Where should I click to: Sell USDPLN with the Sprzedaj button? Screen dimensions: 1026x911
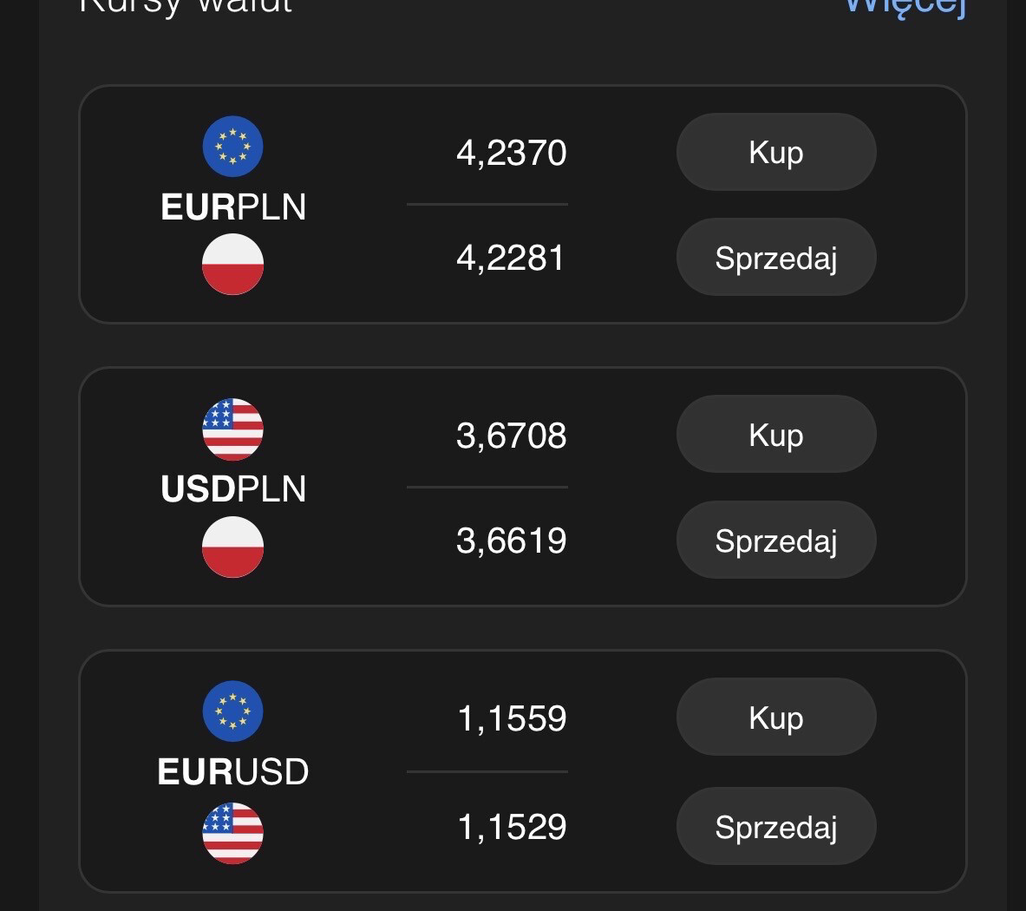click(x=776, y=541)
